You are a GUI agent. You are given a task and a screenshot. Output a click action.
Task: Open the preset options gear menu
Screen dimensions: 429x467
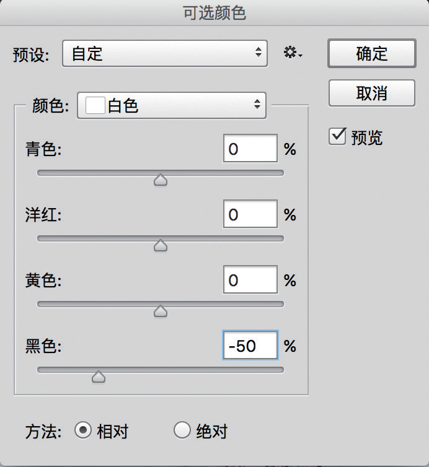[x=292, y=54]
